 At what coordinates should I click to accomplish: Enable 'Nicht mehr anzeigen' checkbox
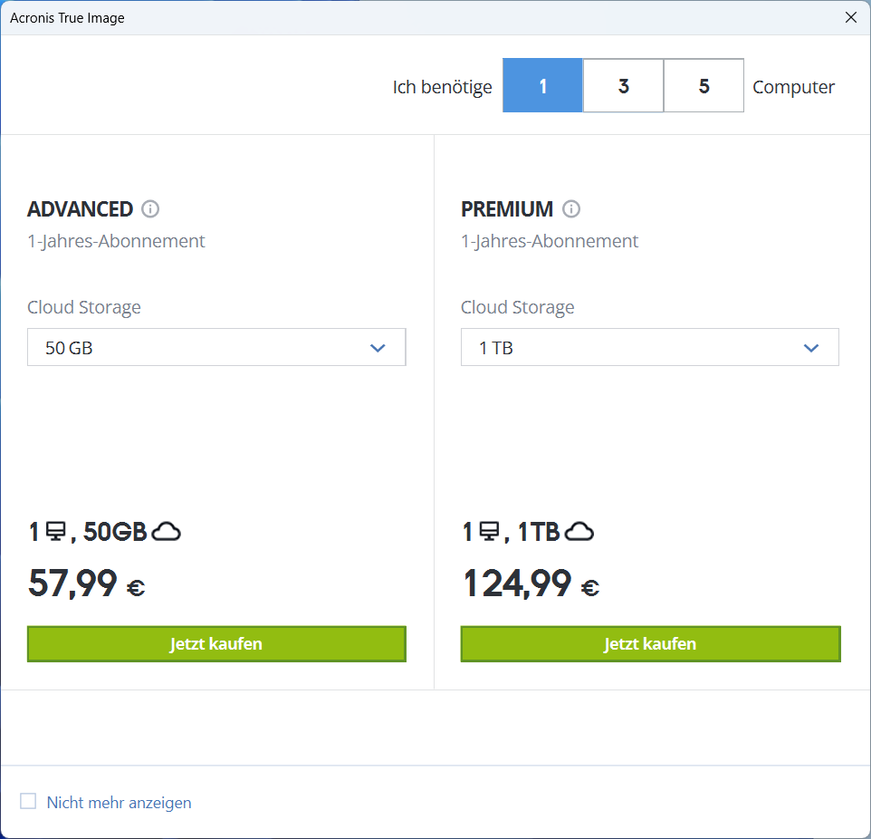coord(28,801)
